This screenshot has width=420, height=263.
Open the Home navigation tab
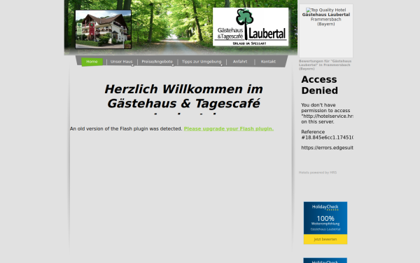pos(92,62)
